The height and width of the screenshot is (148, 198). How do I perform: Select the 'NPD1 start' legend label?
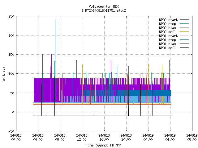168,36
